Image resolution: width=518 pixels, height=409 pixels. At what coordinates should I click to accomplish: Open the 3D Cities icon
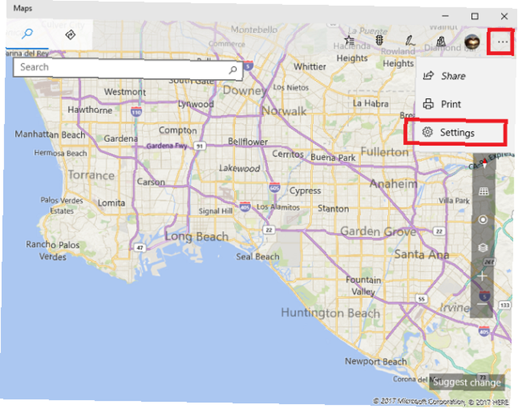click(x=440, y=41)
